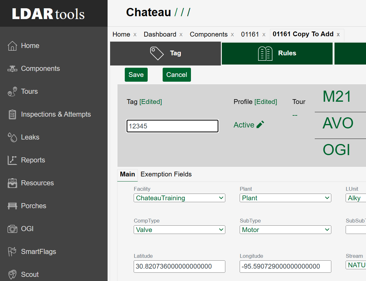Close the 01161 Copy To Add tab
This screenshot has width=366, height=281.
[x=338, y=35]
